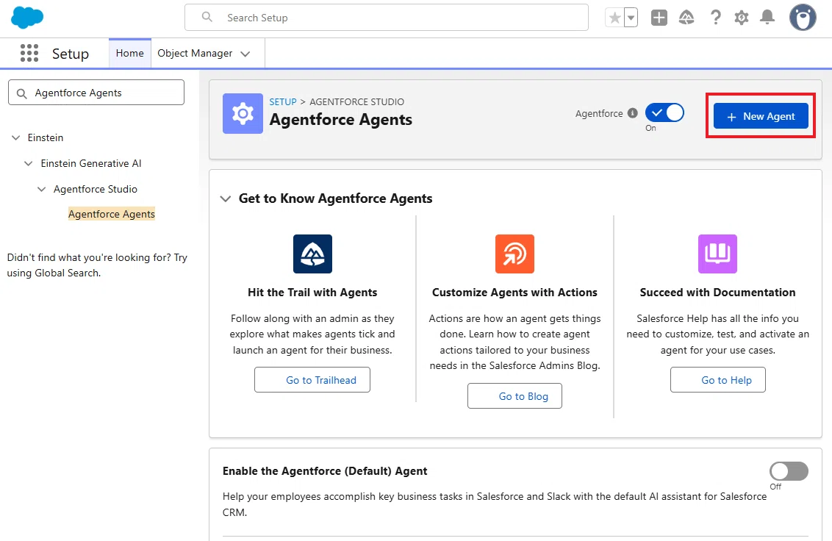Click the New Agent button
Viewport: 832px width, 541px height.
click(761, 116)
